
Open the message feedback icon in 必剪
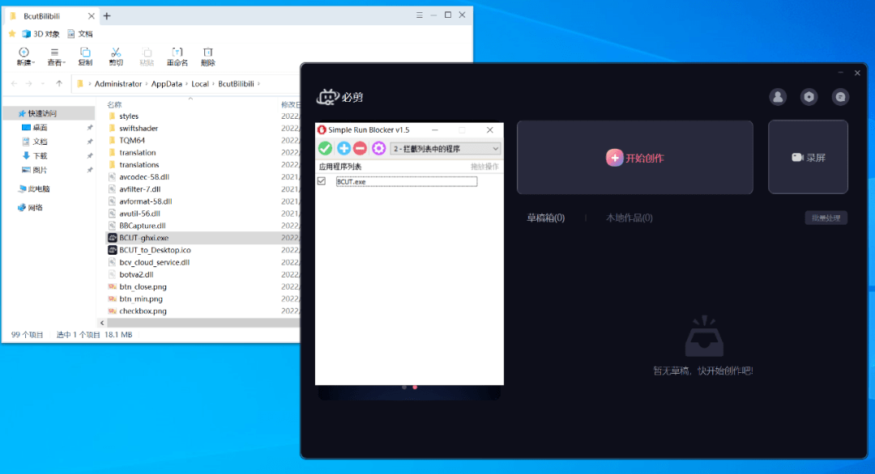(x=840, y=97)
